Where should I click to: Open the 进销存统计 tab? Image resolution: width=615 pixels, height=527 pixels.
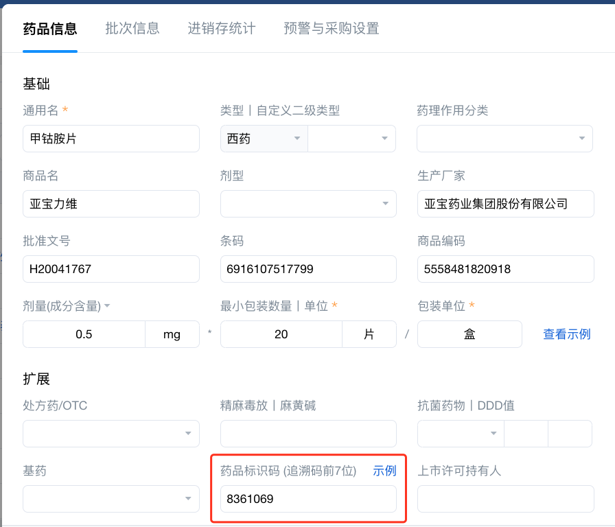pos(222,28)
